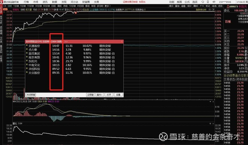The image size is (248, 145).
Task: Open the 操作 dropdown button
Action: (100, 95)
